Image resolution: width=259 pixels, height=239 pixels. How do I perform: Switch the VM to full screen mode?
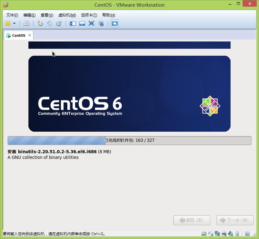92,23
